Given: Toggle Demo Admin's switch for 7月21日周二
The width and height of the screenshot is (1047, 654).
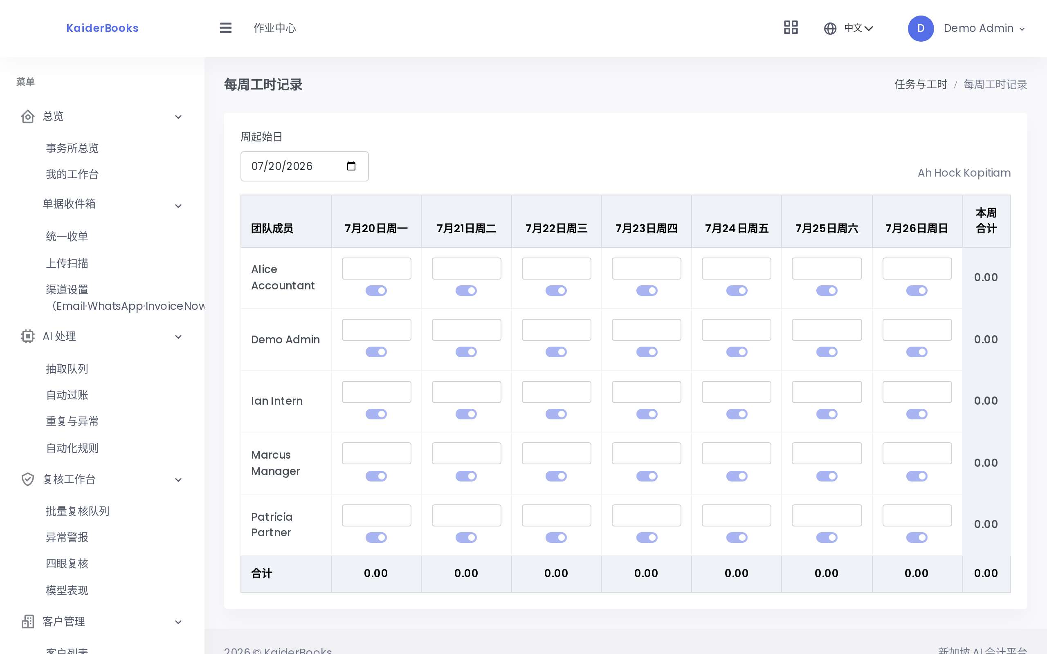Looking at the screenshot, I should tap(466, 352).
